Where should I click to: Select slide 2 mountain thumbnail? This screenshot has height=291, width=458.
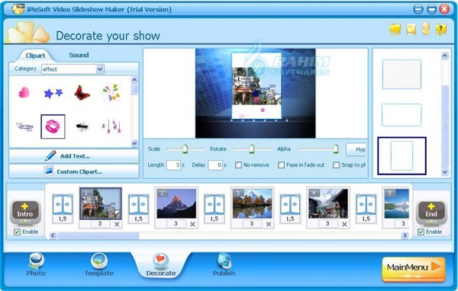(x=176, y=203)
